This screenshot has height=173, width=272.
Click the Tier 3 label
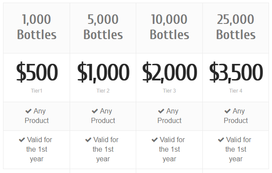[169, 90]
